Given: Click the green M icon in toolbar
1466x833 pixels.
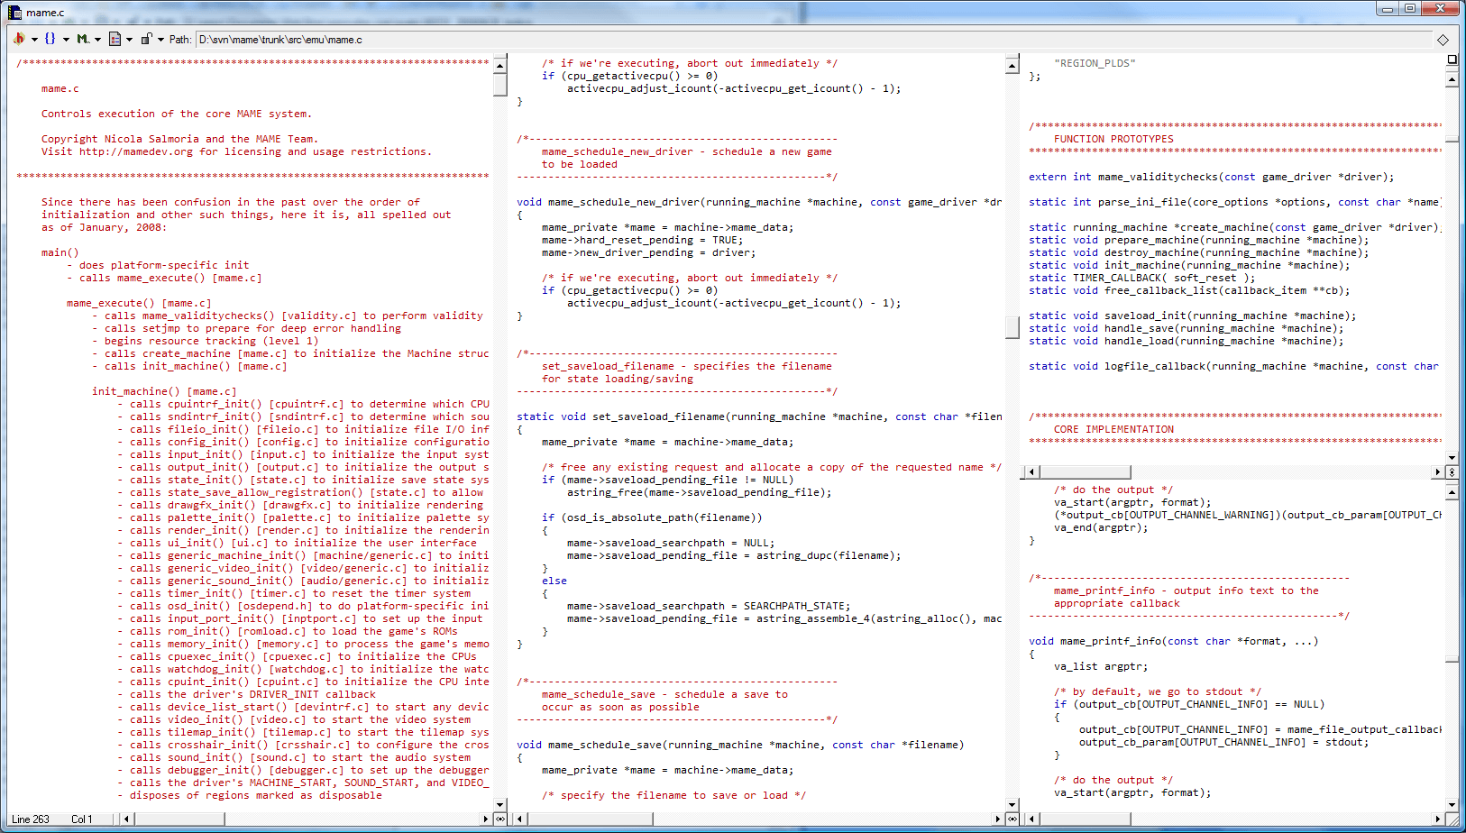Looking at the screenshot, I should (82, 39).
